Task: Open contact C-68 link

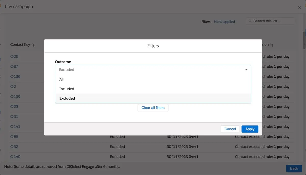Action: [14, 137]
